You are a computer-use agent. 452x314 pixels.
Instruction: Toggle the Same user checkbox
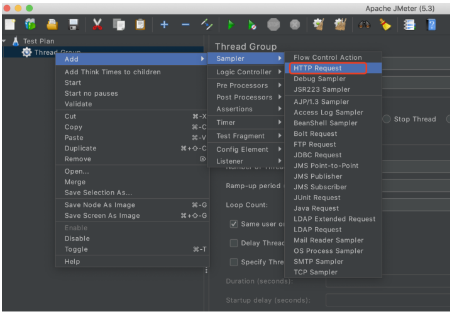[233, 224]
